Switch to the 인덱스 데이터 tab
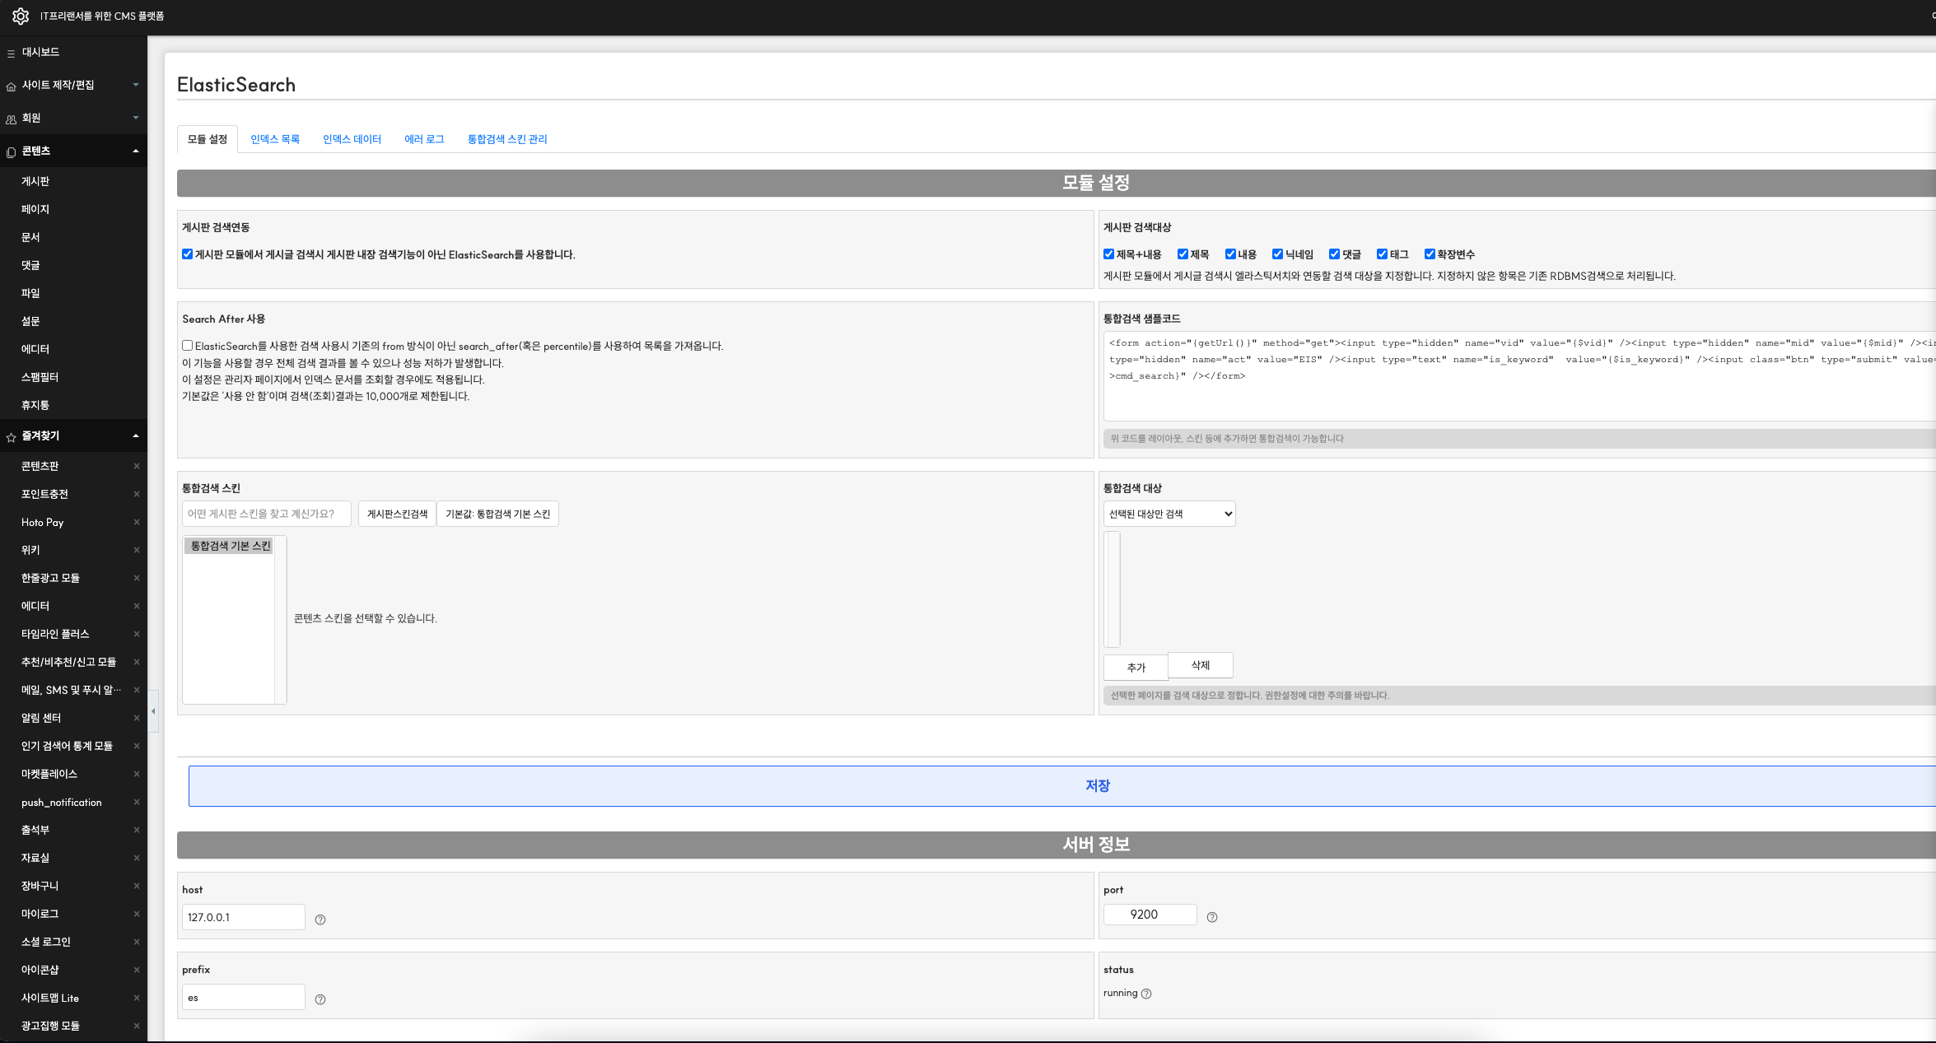The height and width of the screenshot is (1043, 1936). (352, 139)
